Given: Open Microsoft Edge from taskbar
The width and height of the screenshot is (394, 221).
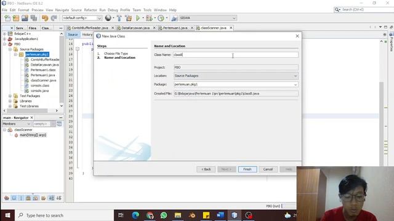Looking at the screenshot, I should click(135, 215).
